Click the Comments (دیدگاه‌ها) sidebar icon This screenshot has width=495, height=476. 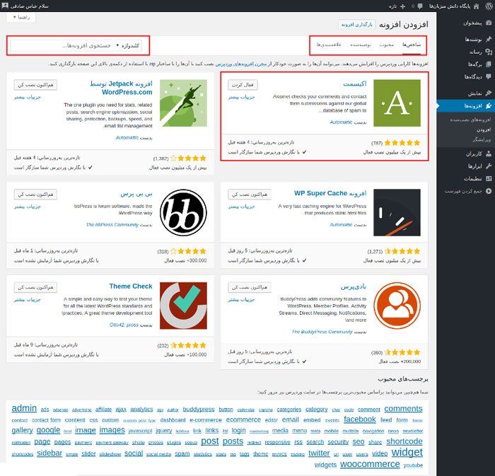tap(487, 76)
